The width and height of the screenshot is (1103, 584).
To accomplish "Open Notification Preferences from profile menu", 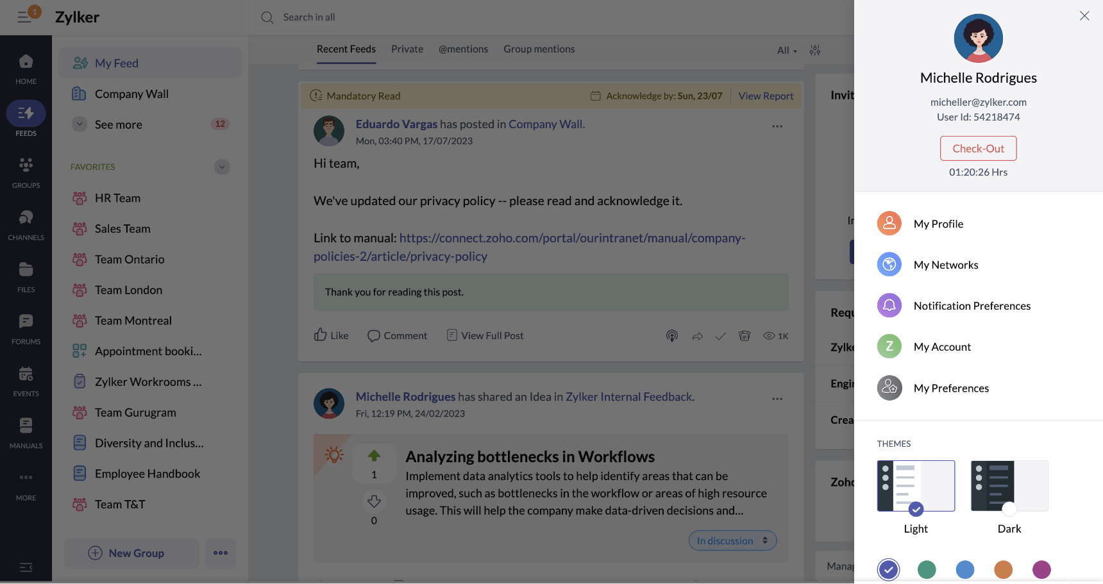I will [972, 306].
